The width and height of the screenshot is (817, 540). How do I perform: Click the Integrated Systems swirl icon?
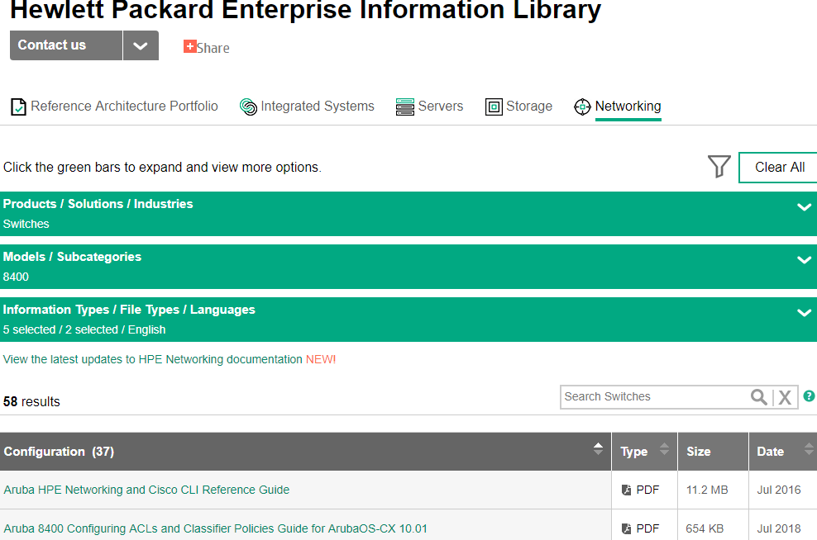click(x=248, y=107)
